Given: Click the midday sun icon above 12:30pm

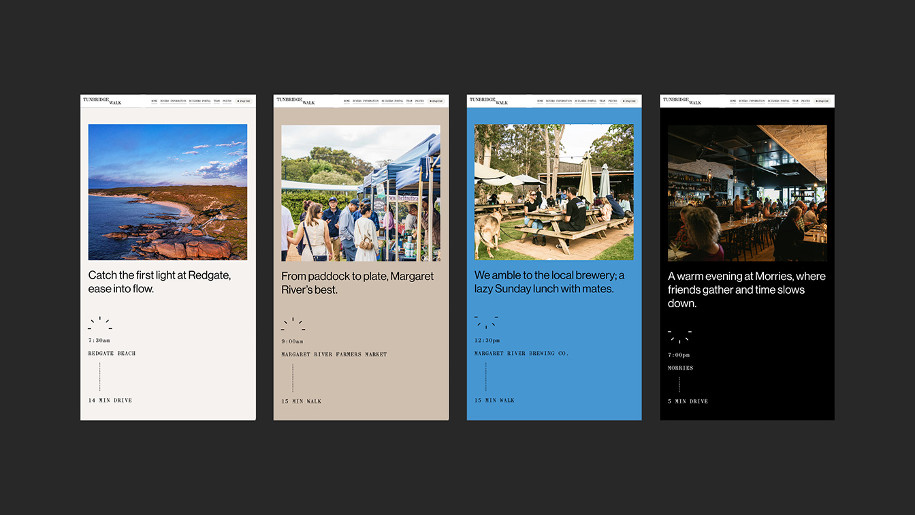Looking at the screenshot, I should (x=486, y=322).
